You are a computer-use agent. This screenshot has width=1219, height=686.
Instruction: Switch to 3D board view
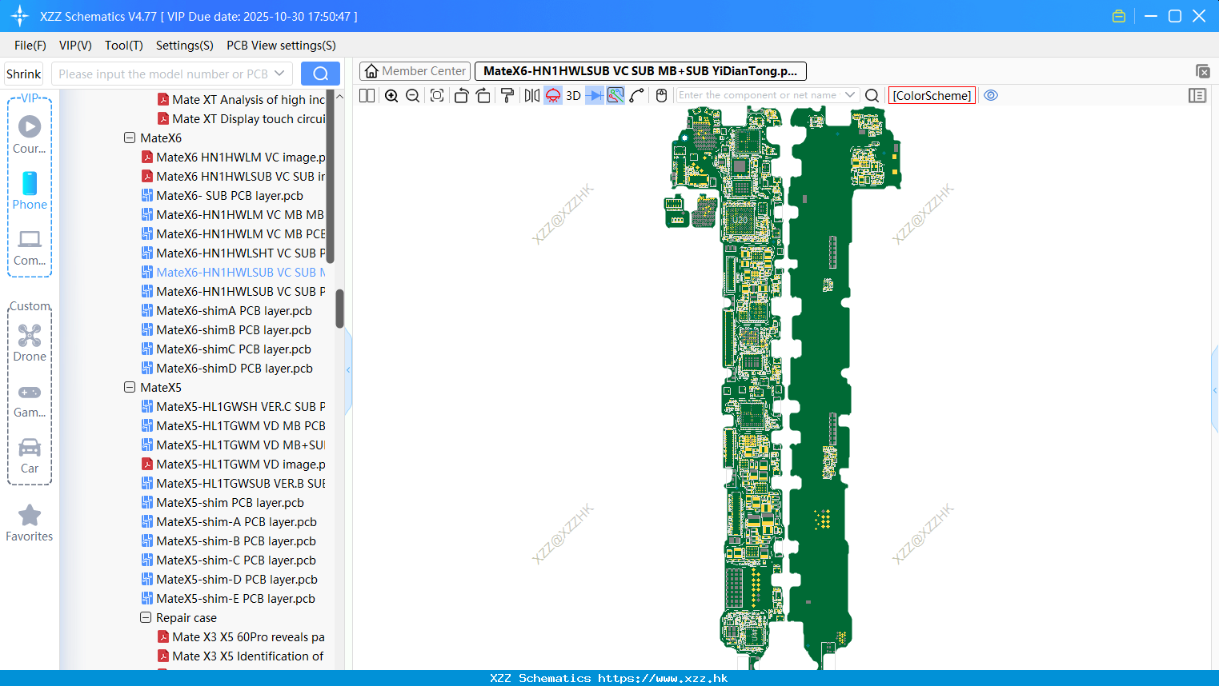[x=573, y=96]
